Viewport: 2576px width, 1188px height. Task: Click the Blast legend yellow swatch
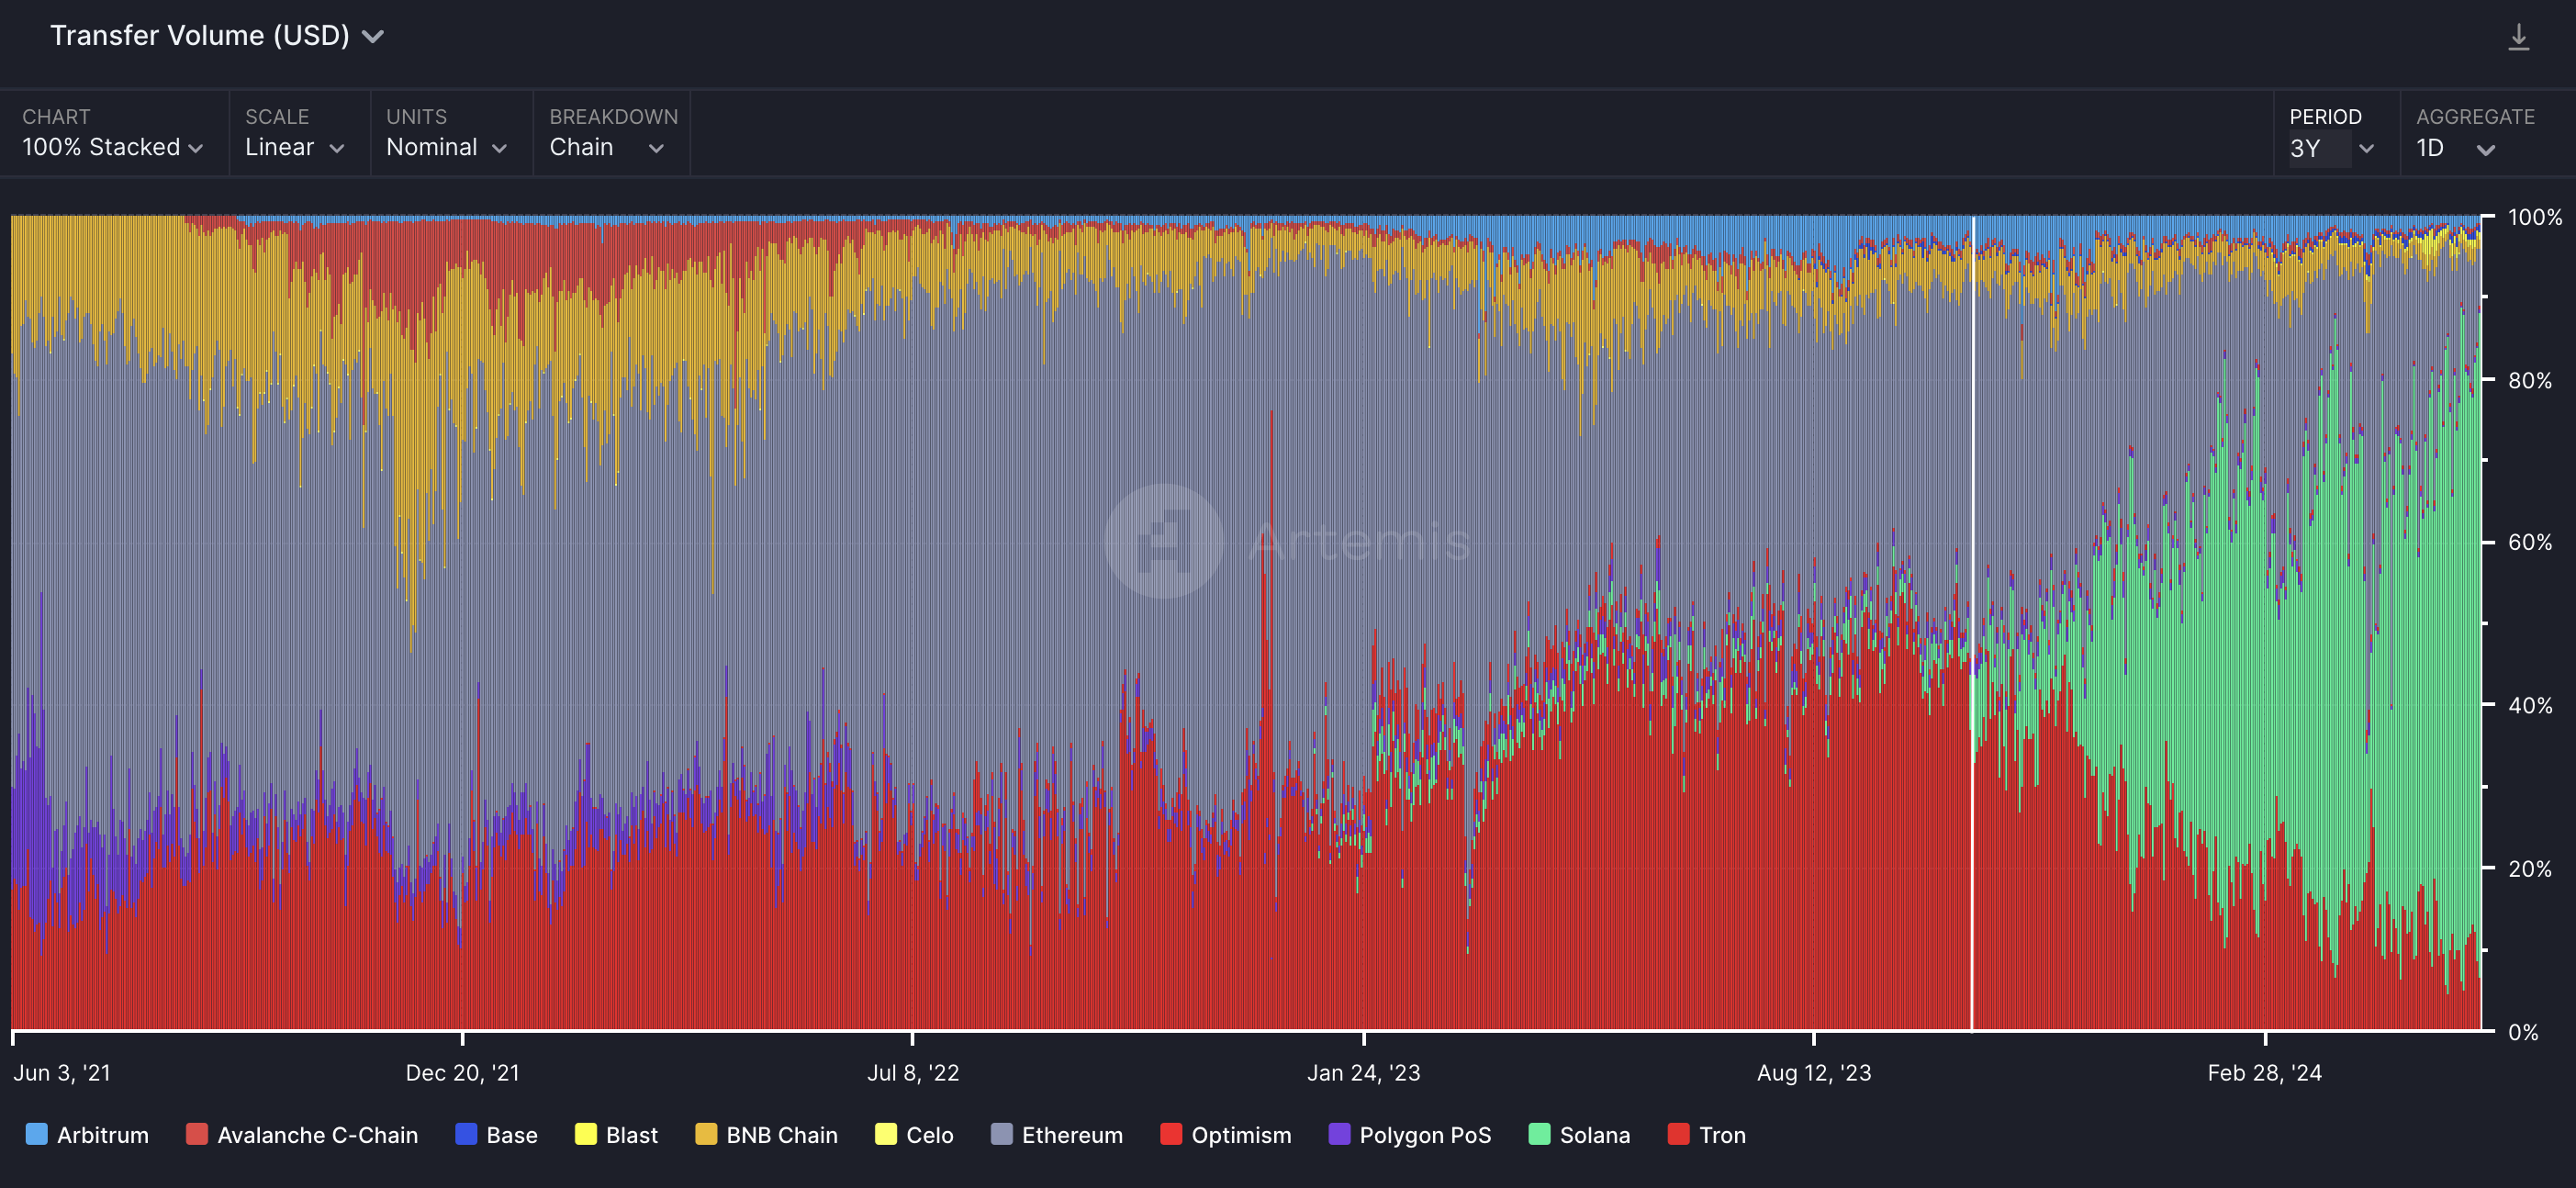[x=586, y=1134]
